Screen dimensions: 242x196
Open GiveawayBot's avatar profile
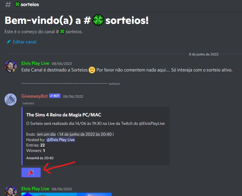[x=11, y=100]
